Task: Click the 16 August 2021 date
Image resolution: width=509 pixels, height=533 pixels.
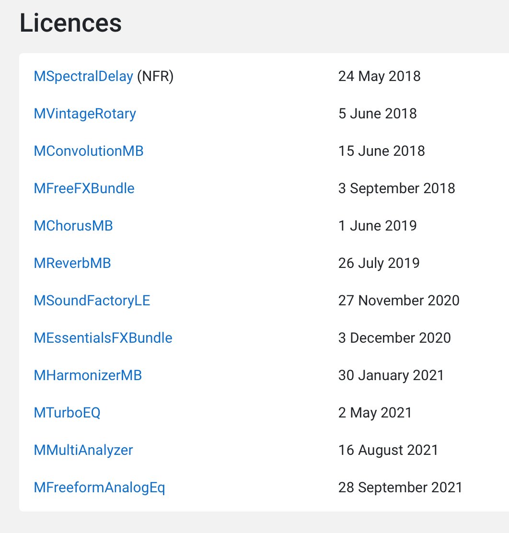Action: click(x=388, y=450)
